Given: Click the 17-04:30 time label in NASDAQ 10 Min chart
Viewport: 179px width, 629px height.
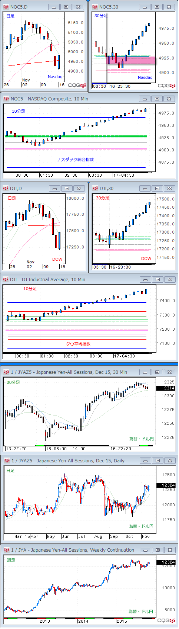Looking at the screenshot, I should click(x=124, y=175).
